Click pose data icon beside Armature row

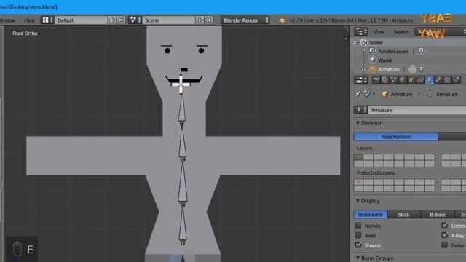point(412,69)
